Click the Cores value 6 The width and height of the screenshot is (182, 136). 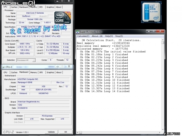(51, 60)
